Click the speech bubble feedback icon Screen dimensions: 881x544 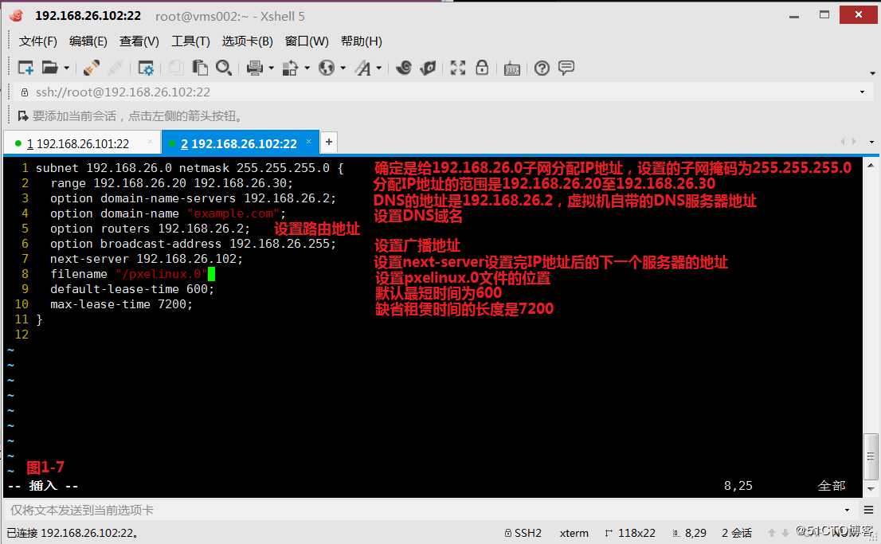[x=566, y=68]
